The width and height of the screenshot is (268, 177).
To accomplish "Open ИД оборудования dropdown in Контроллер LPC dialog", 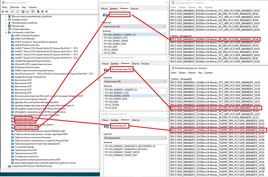I will pyautogui.click(x=135, y=138).
